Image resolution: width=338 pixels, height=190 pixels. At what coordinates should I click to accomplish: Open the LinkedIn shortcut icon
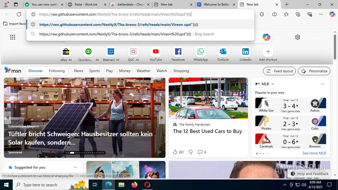pos(245,51)
